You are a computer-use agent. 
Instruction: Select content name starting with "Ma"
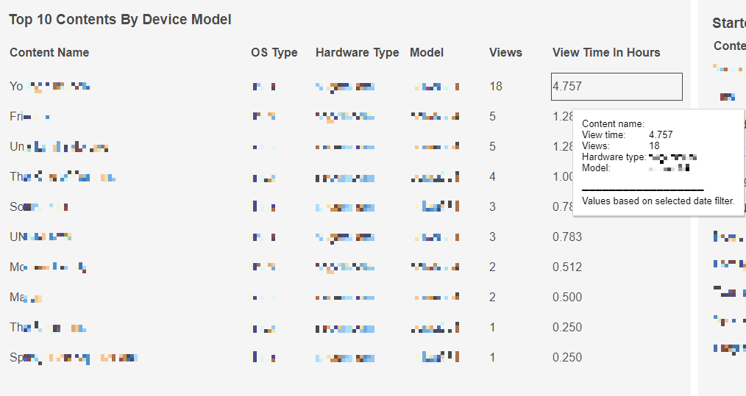pos(26,298)
